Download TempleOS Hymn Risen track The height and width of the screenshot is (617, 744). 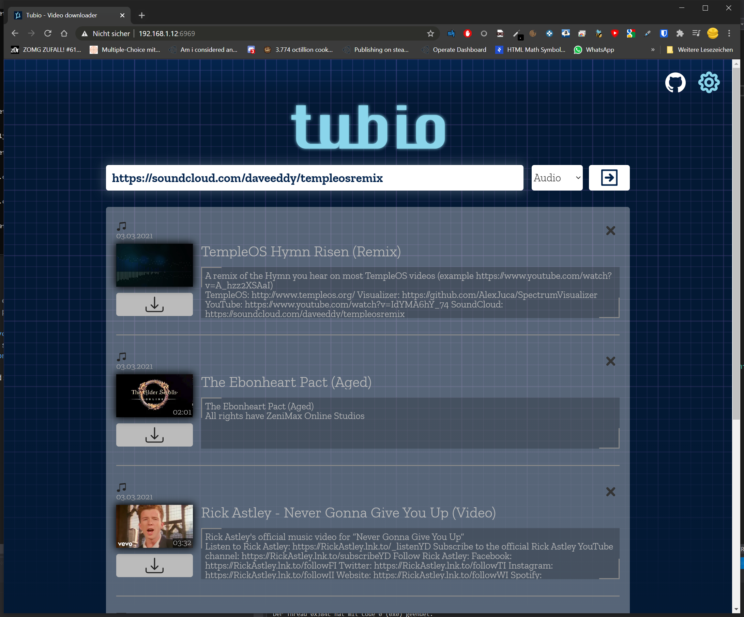pyautogui.click(x=154, y=304)
